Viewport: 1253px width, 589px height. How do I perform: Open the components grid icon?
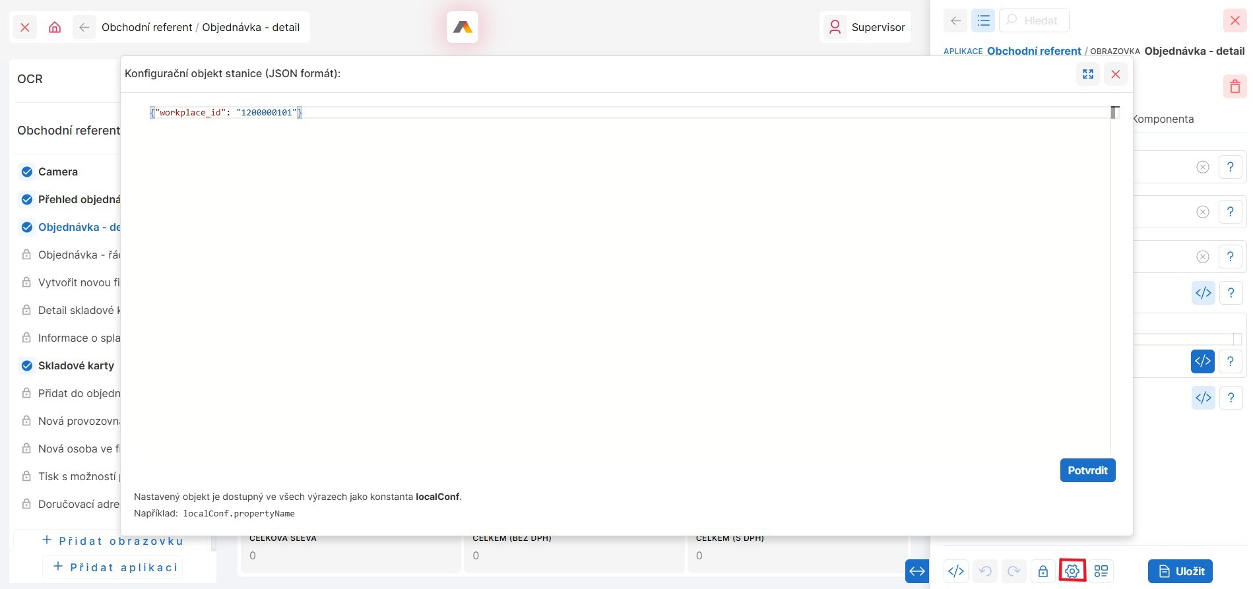coord(1101,571)
